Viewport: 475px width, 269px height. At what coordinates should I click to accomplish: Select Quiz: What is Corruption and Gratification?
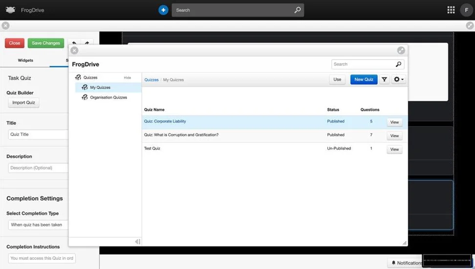tap(275, 135)
